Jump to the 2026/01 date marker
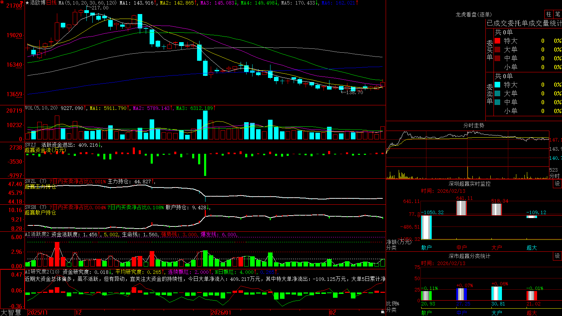 tap(221, 312)
